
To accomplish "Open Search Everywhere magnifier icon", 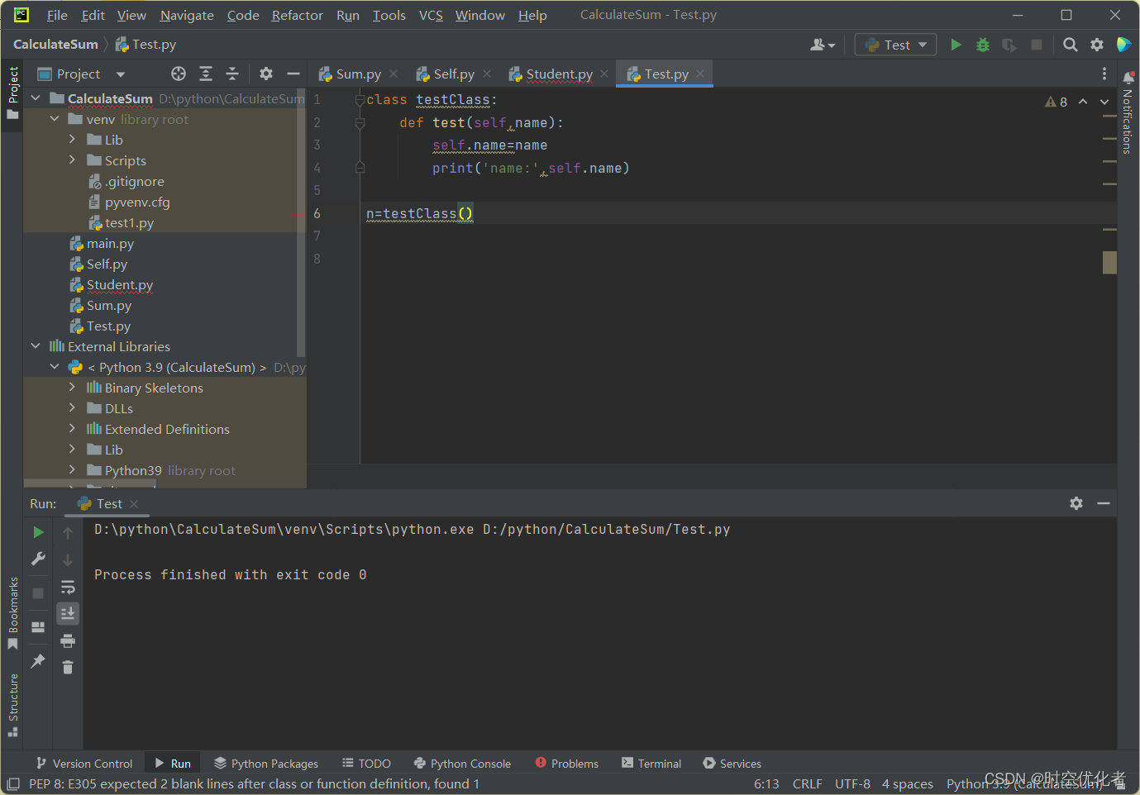I will (x=1071, y=45).
